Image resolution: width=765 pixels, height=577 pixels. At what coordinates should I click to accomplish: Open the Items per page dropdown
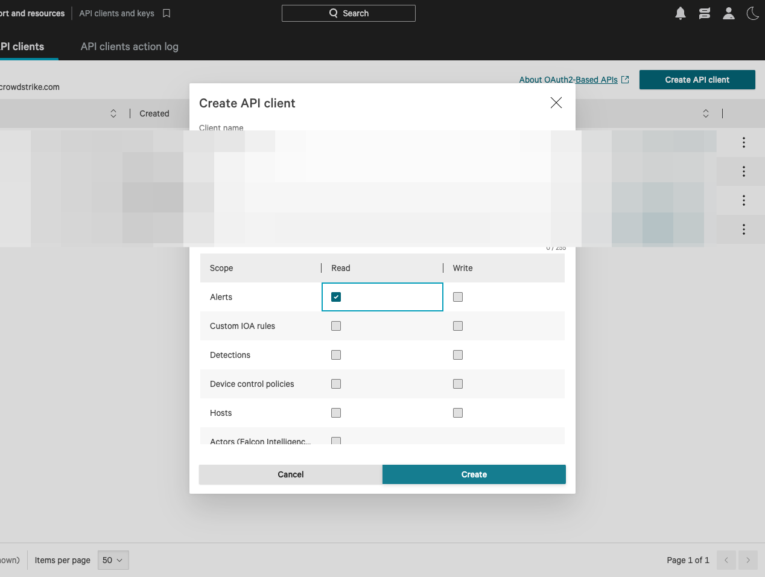[113, 560]
